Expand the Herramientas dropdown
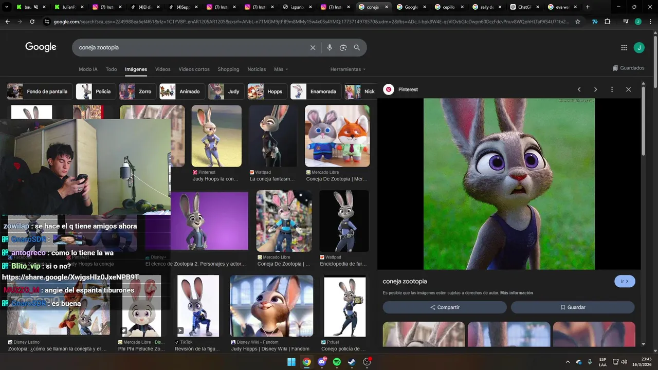The width and height of the screenshot is (658, 370). 348,69
